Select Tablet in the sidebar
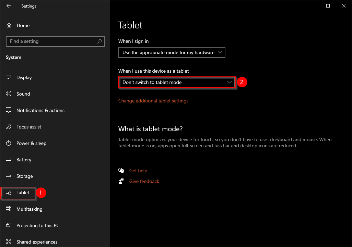This screenshot has height=247, width=352. point(23,193)
